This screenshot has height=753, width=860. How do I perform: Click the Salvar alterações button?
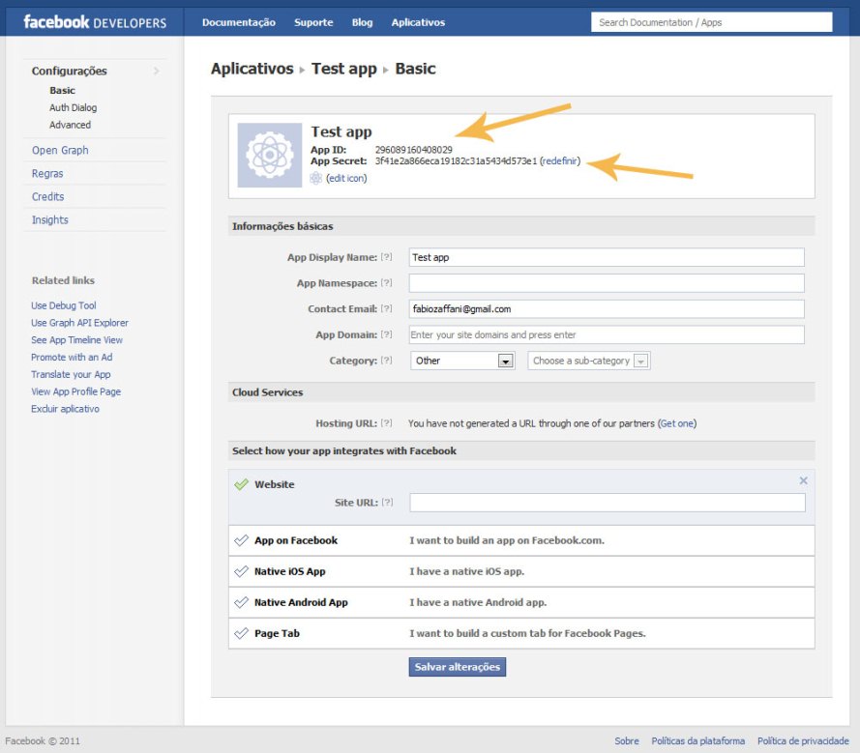tap(458, 667)
